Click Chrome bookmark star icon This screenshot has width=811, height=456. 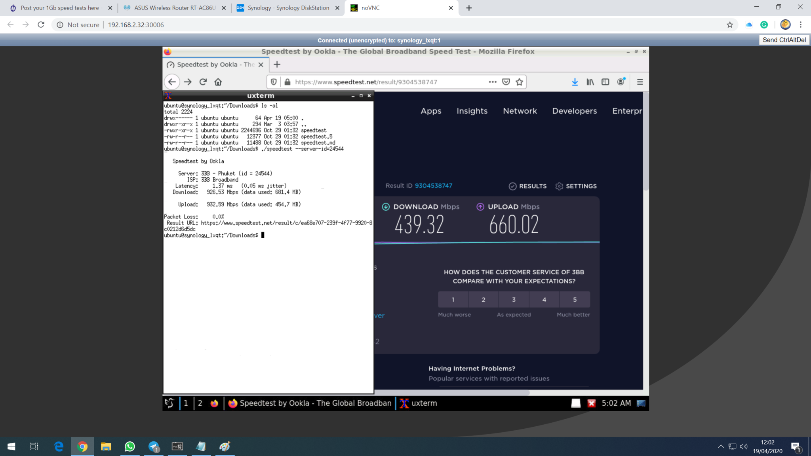[730, 25]
